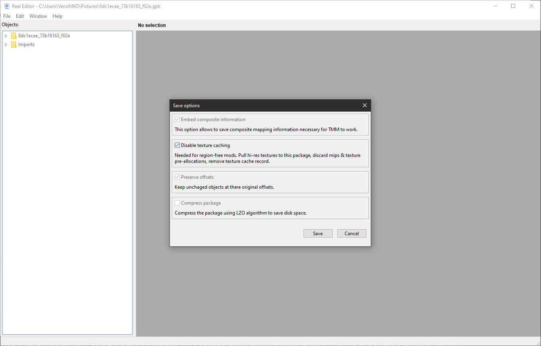Click the Preserve offsets label
Image resolution: width=541 pixels, height=346 pixels.
pos(197,177)
